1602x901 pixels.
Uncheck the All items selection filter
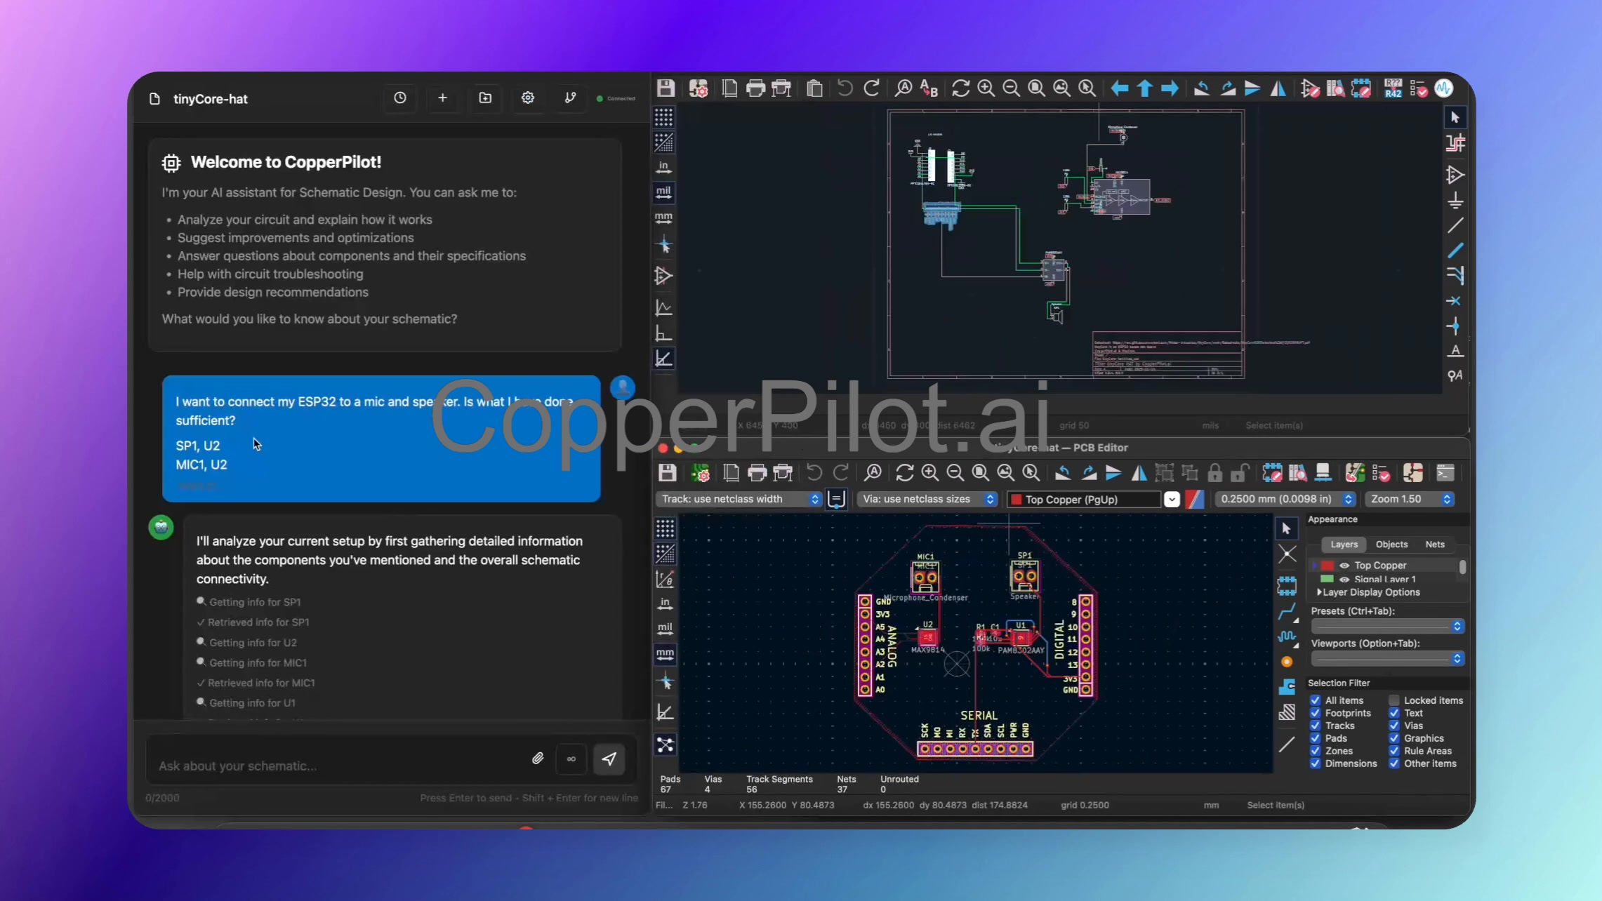[x=1316, y=700]
